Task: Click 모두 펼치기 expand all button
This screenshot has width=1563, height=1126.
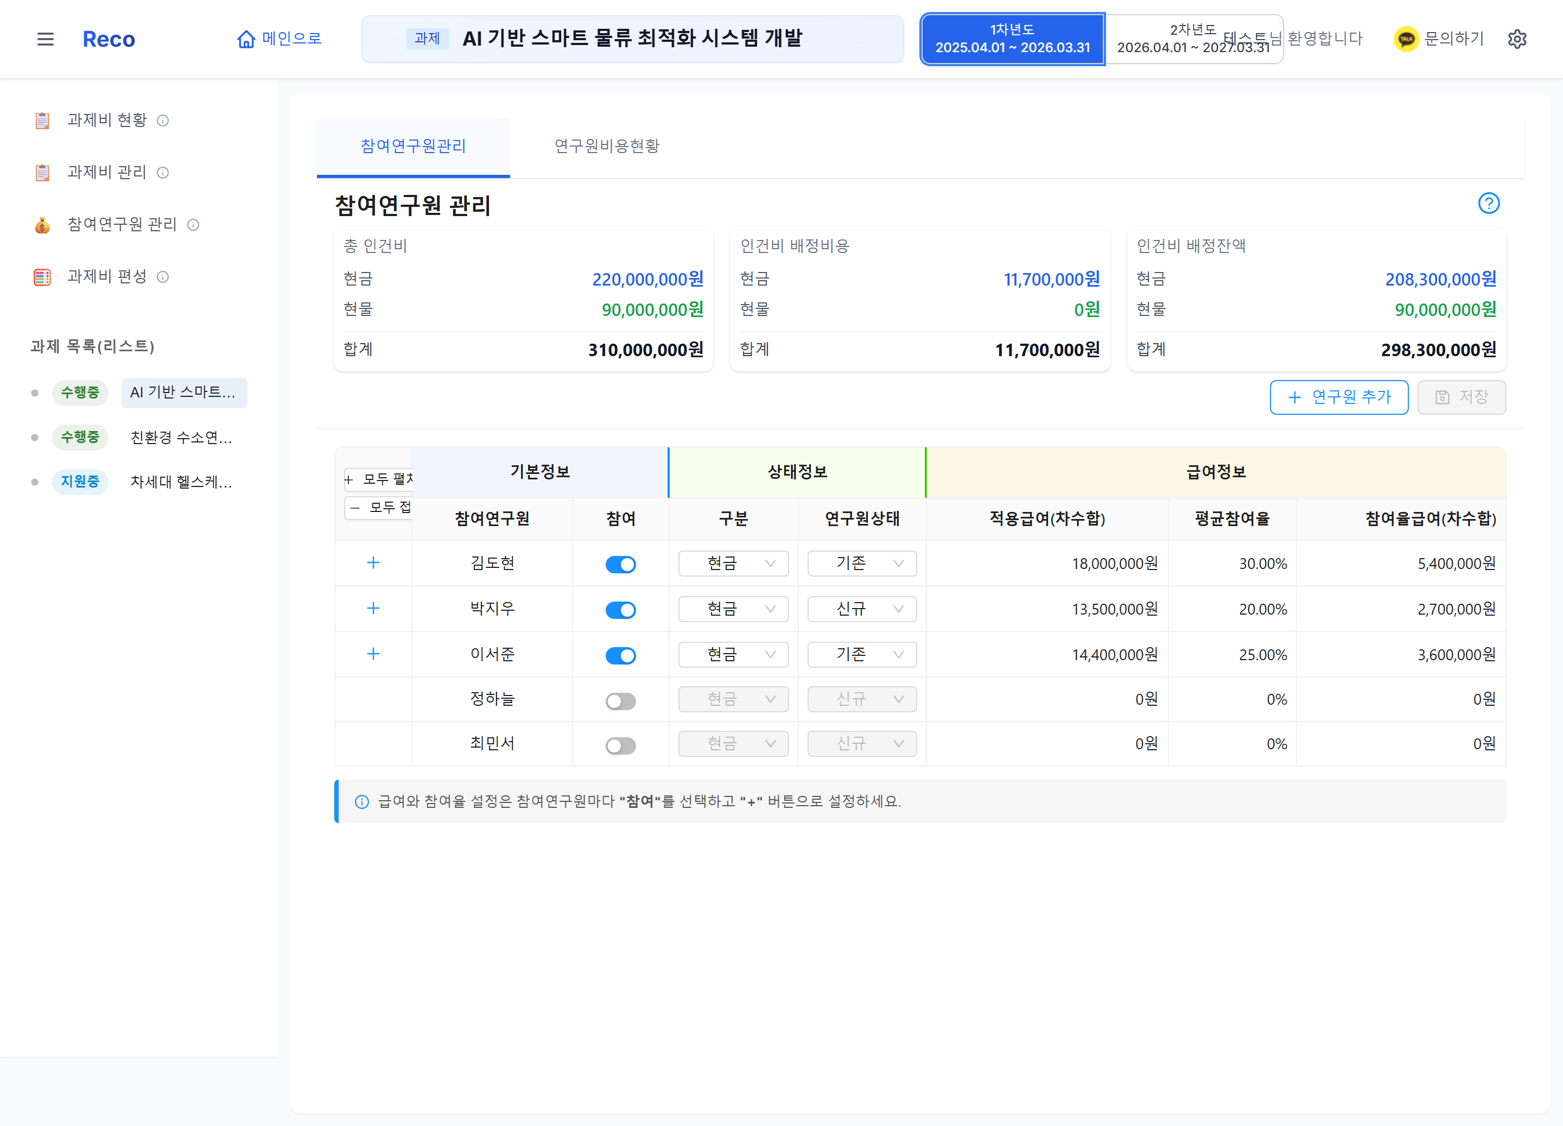Action: pyautogui.click(x=378, y=479)
